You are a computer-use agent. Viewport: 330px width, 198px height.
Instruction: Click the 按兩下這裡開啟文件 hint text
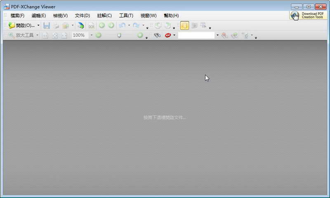pyautogui.click(x=165, y=118)
